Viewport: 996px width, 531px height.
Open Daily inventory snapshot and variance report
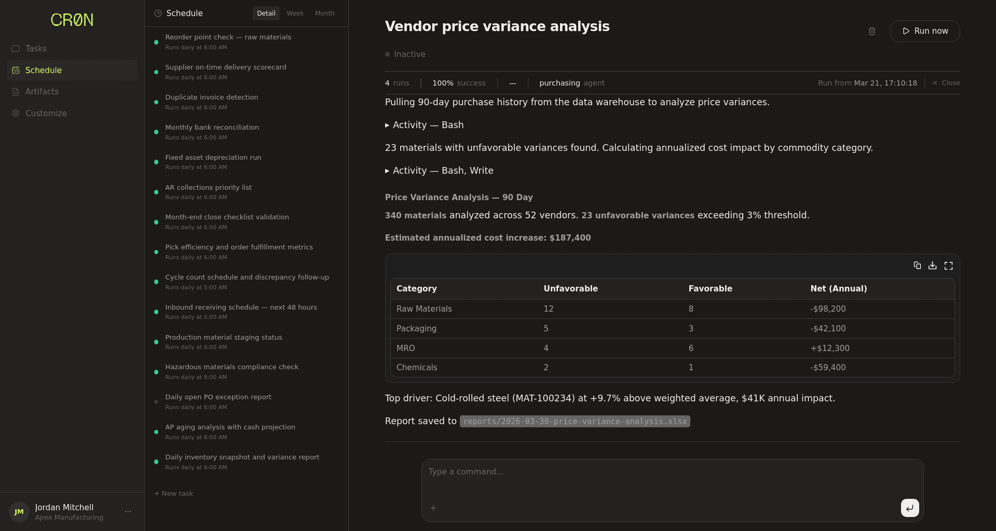coord(247,462)
